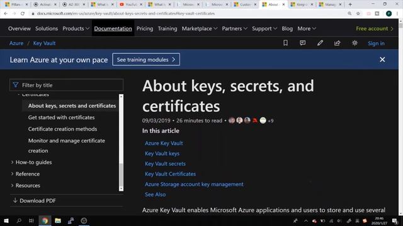The image size is (403, 226).
Task: Go to Azure breadcrumb link
Action: pyautogui.click(x=16, y=43)
